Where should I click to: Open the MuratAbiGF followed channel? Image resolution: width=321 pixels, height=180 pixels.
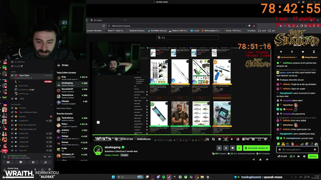pyautogui.click(x=72, y=90)
